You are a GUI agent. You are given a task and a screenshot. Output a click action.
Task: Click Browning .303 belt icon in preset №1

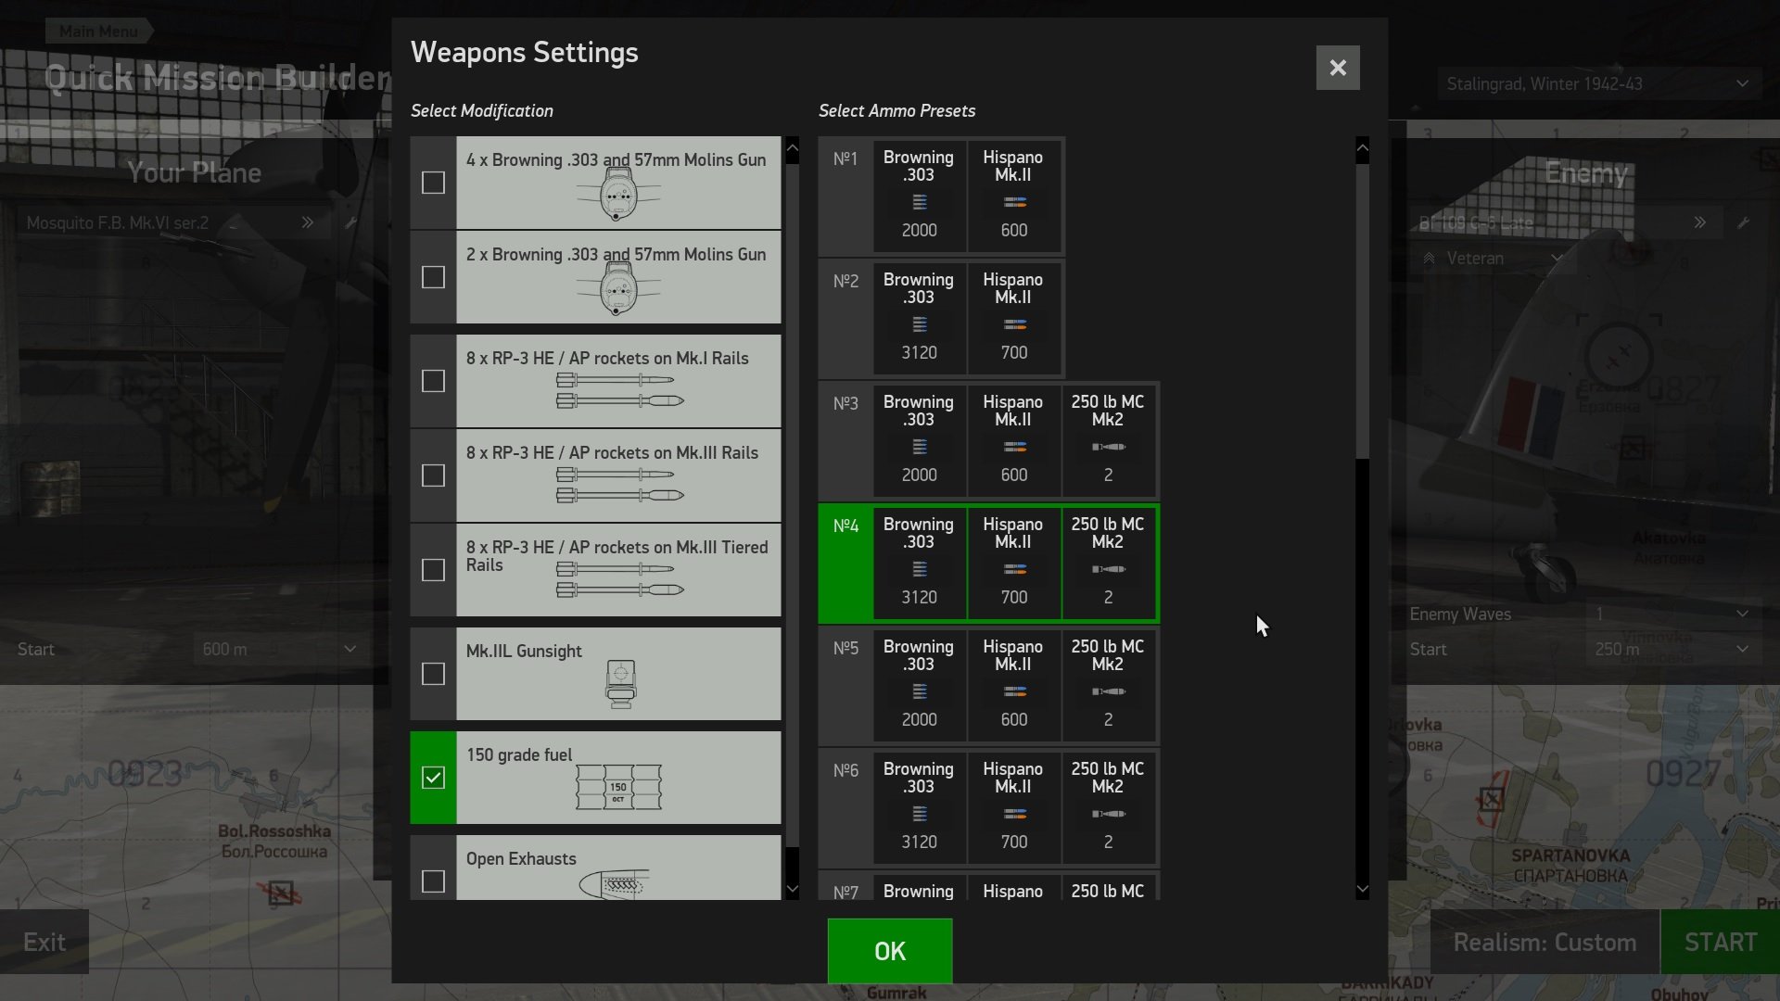(x=920, y=202)
